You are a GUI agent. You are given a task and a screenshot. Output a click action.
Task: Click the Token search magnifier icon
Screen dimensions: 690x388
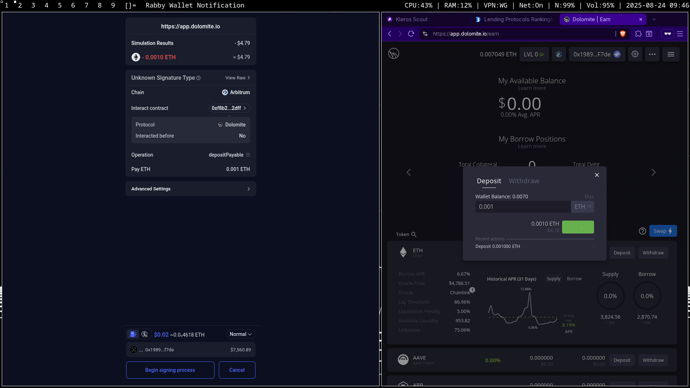pos(414,235)
